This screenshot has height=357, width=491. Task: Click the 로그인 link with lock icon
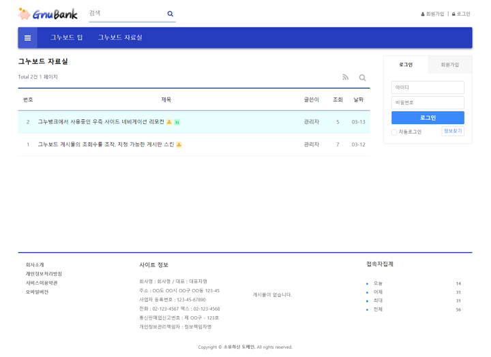461,14
